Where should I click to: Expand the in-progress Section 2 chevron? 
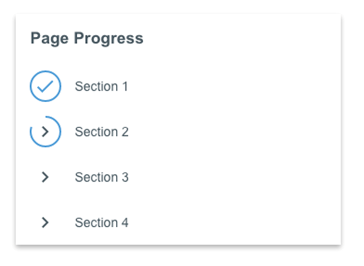(x=45, y=132)
